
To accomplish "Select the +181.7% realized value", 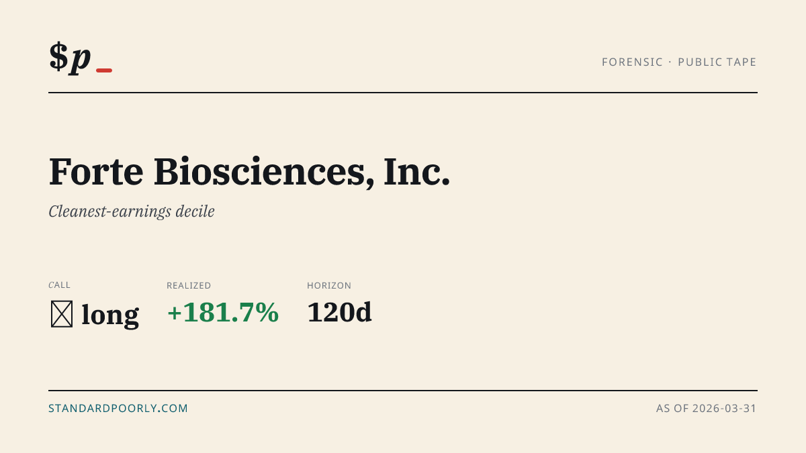I will 223,313.
